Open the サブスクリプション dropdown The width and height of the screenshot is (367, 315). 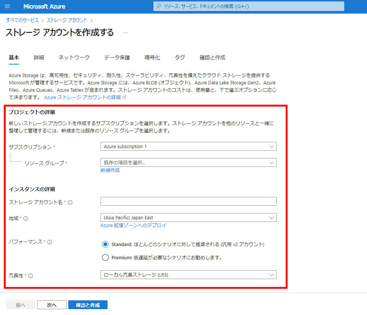188,146
